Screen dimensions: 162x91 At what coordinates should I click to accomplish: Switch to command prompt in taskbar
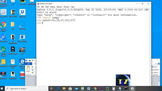click(x=126, y=88)
